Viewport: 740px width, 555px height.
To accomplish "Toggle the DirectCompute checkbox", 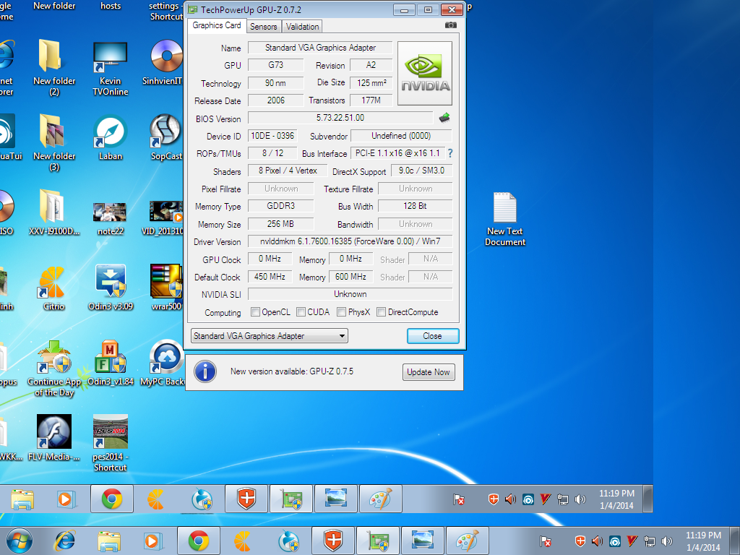I will tap(381, 312).
